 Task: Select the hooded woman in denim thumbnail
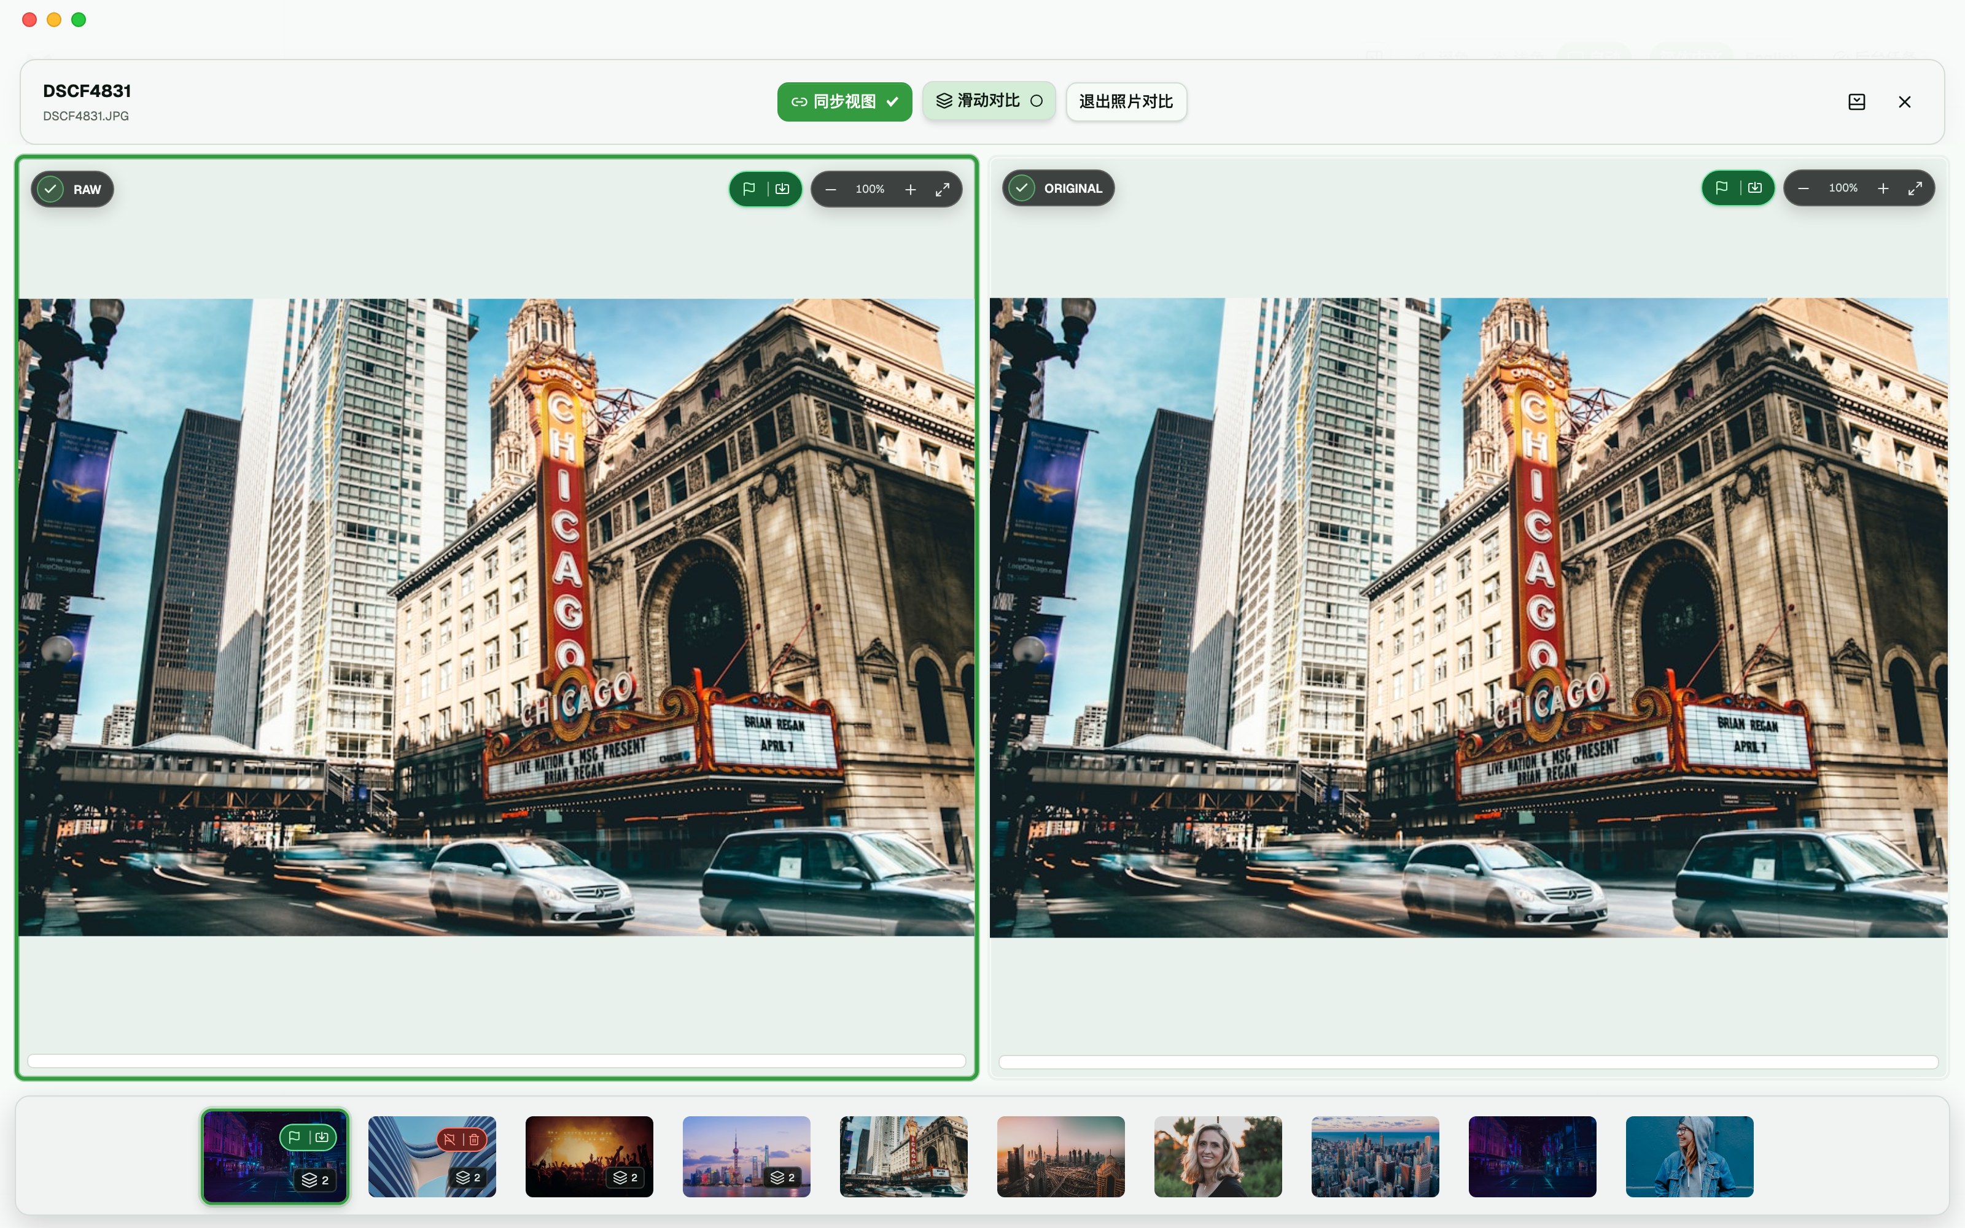[x=1690, y=1156]
